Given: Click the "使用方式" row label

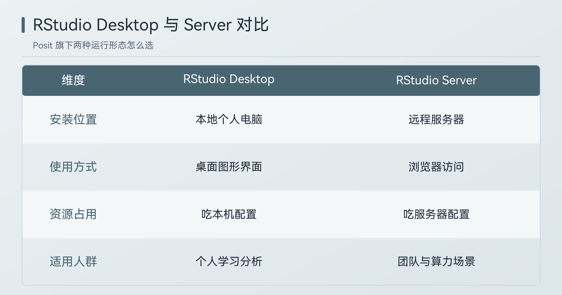Looking at the screenshot, I should coord(73,167).
